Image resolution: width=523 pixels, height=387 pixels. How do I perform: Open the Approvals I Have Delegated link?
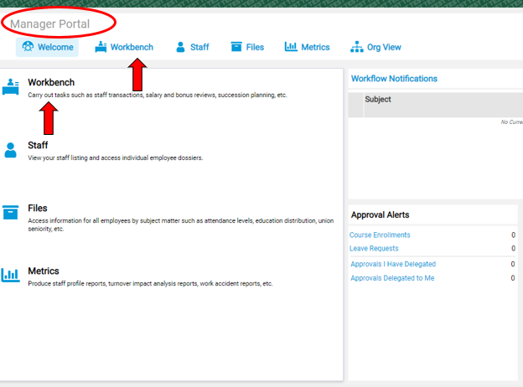393,264
